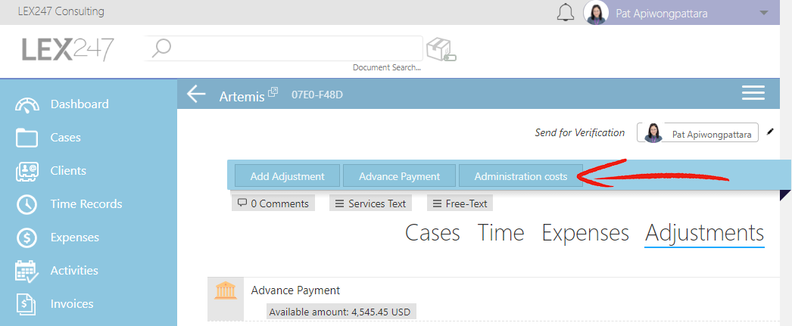Click the Artemis title text
Screen dimensions: 792x326
click(x=242, y=96)
